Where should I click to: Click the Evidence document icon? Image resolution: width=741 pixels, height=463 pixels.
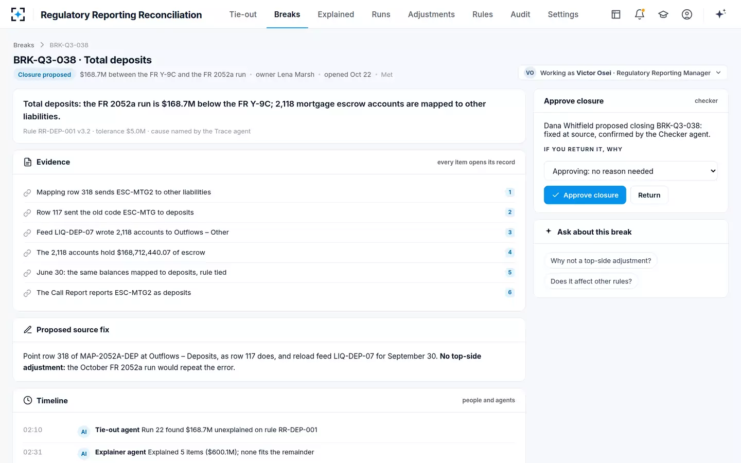pyautogui.click(x=28, y=162)
